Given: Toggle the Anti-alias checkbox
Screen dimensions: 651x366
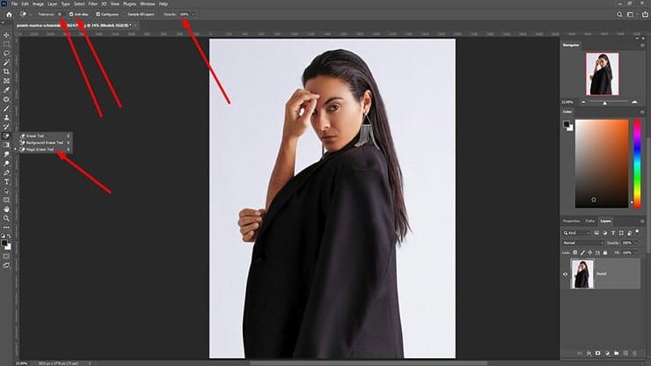Looking at the screenshot, I should [x=72, y=15].
